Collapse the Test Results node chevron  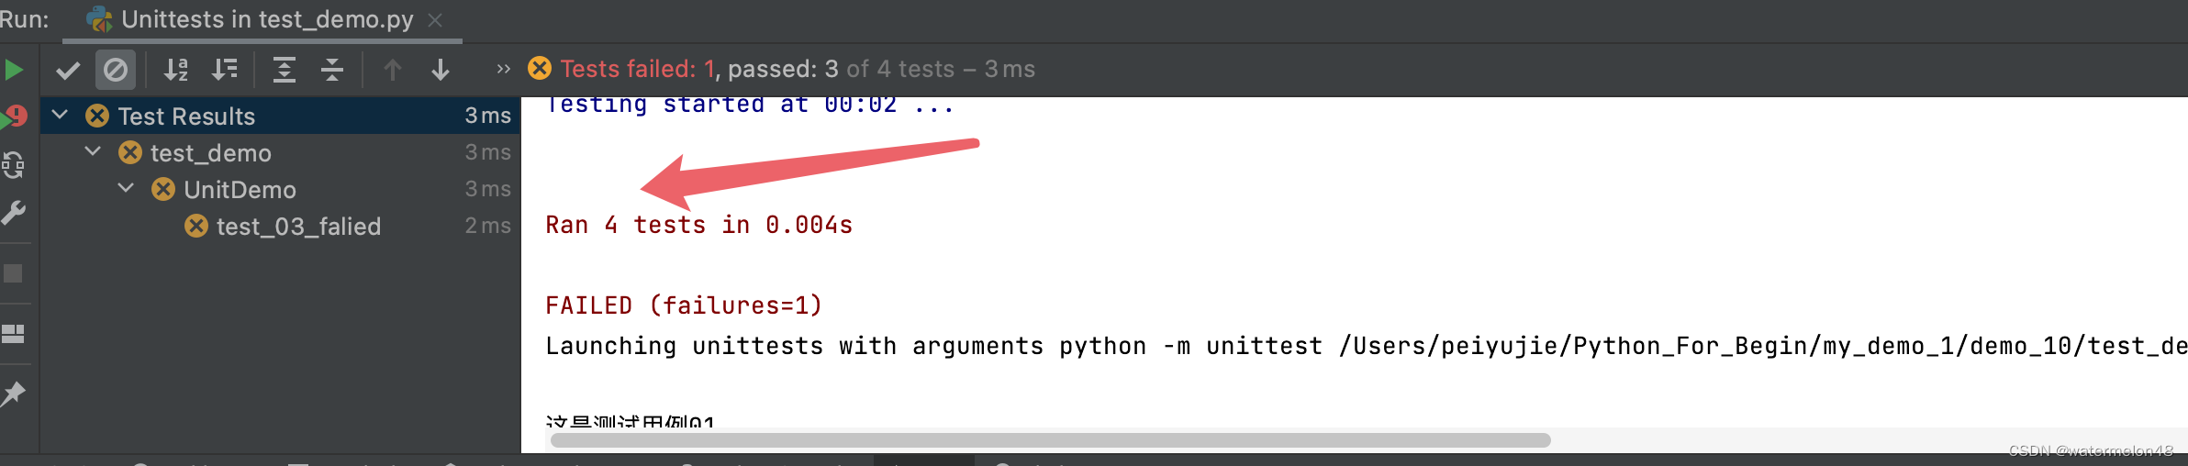pos(61,115)
